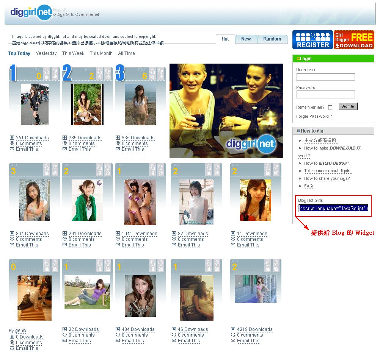Thumbs-up the card with 82 Downloads

click(x=209, y=170)
